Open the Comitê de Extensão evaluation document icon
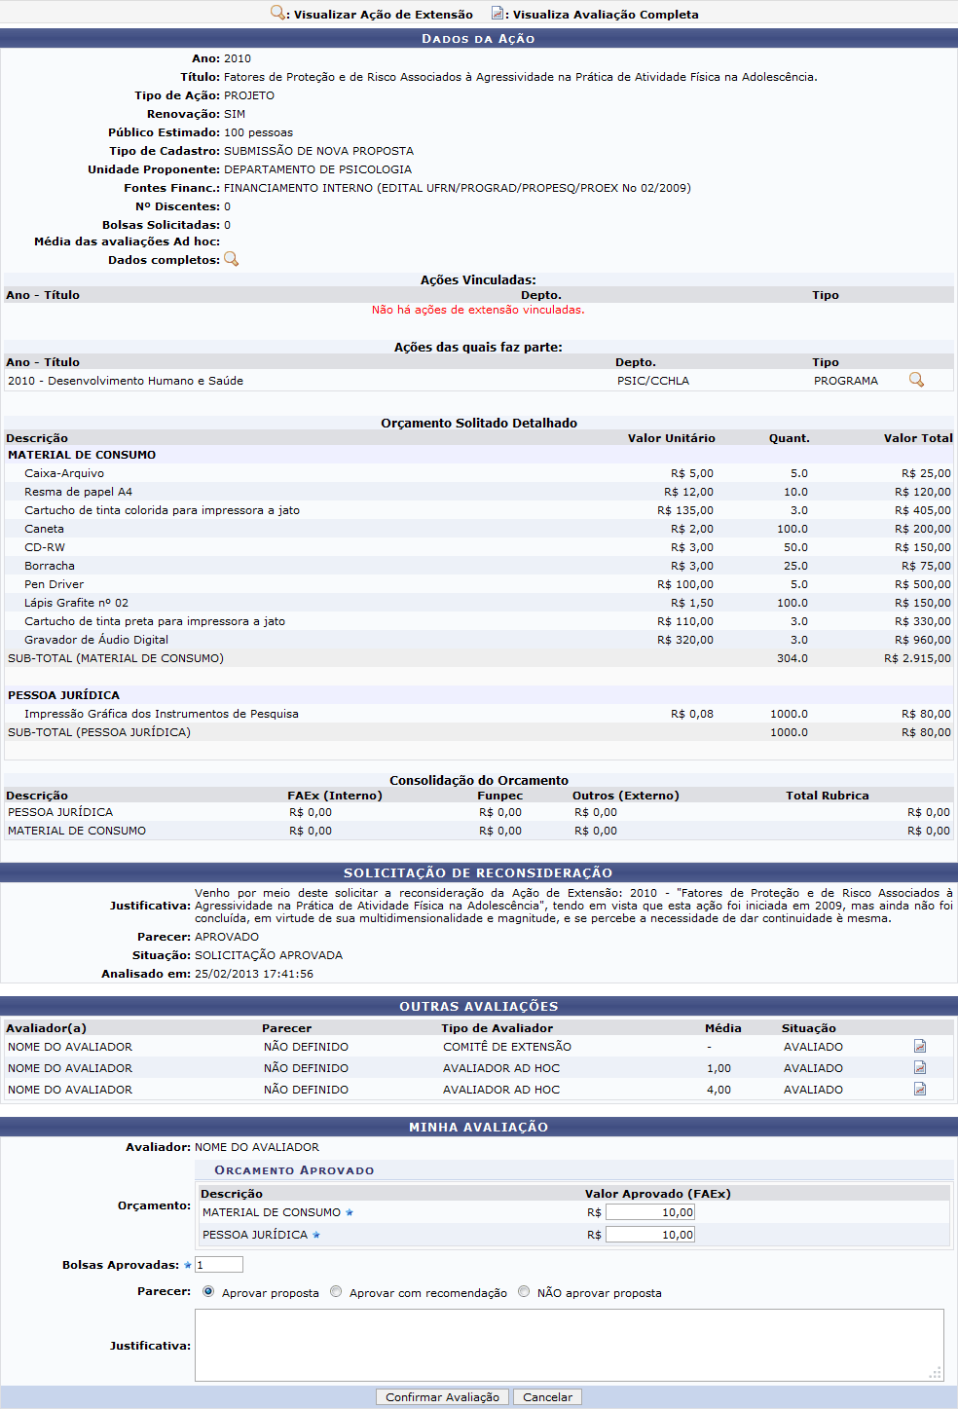Viewport: 958px width, 1409px height. [x=919, y=1046]
